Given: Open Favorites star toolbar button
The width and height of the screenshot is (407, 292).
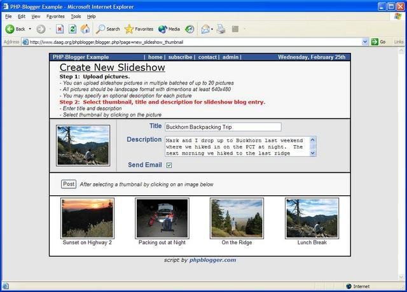Looking at the screenshot, I should pos(139,29).
